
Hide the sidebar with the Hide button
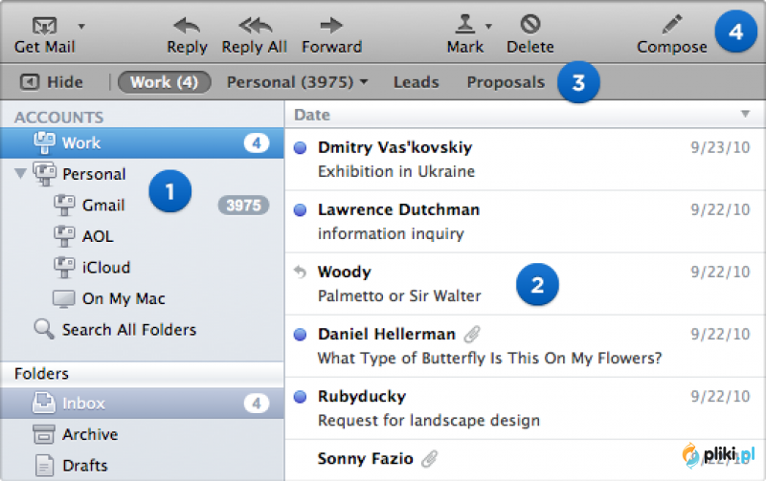52,82
